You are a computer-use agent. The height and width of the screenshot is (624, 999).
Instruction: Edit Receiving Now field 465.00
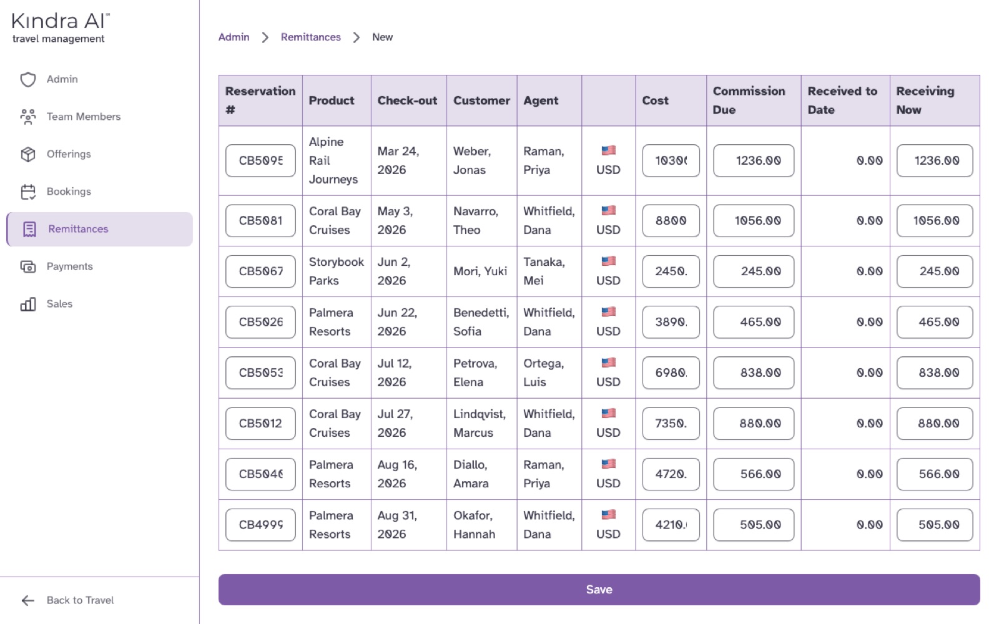(935, 322)
